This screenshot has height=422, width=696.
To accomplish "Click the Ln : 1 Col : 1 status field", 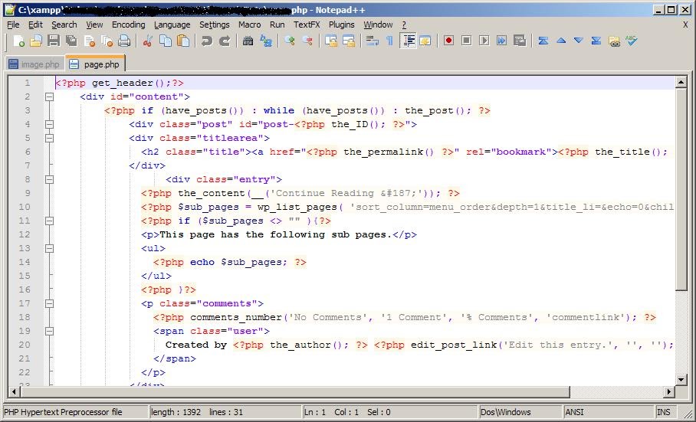I will coord(389,412).
